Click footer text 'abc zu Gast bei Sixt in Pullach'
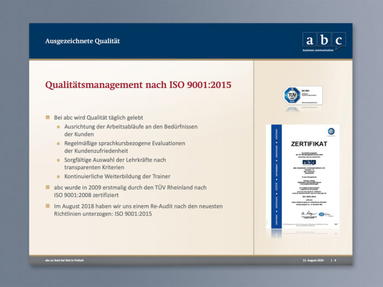 coord(65,260)
